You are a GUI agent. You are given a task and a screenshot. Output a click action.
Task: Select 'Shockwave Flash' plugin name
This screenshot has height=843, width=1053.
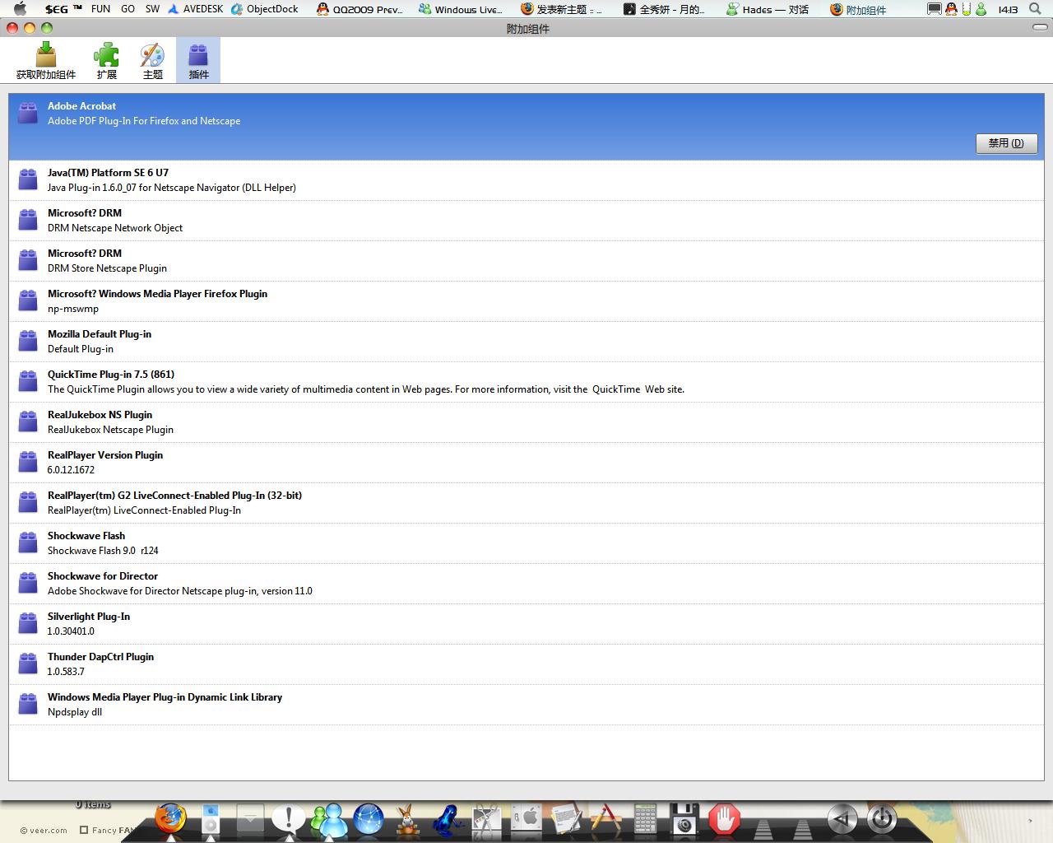(x=86, y=536)
